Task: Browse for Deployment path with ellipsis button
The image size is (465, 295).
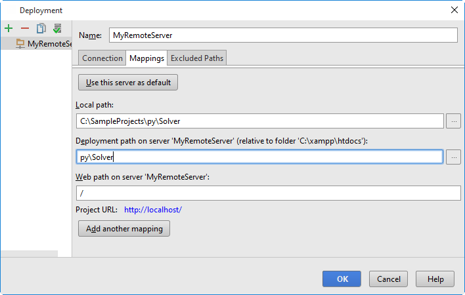Action: point(453,157)
